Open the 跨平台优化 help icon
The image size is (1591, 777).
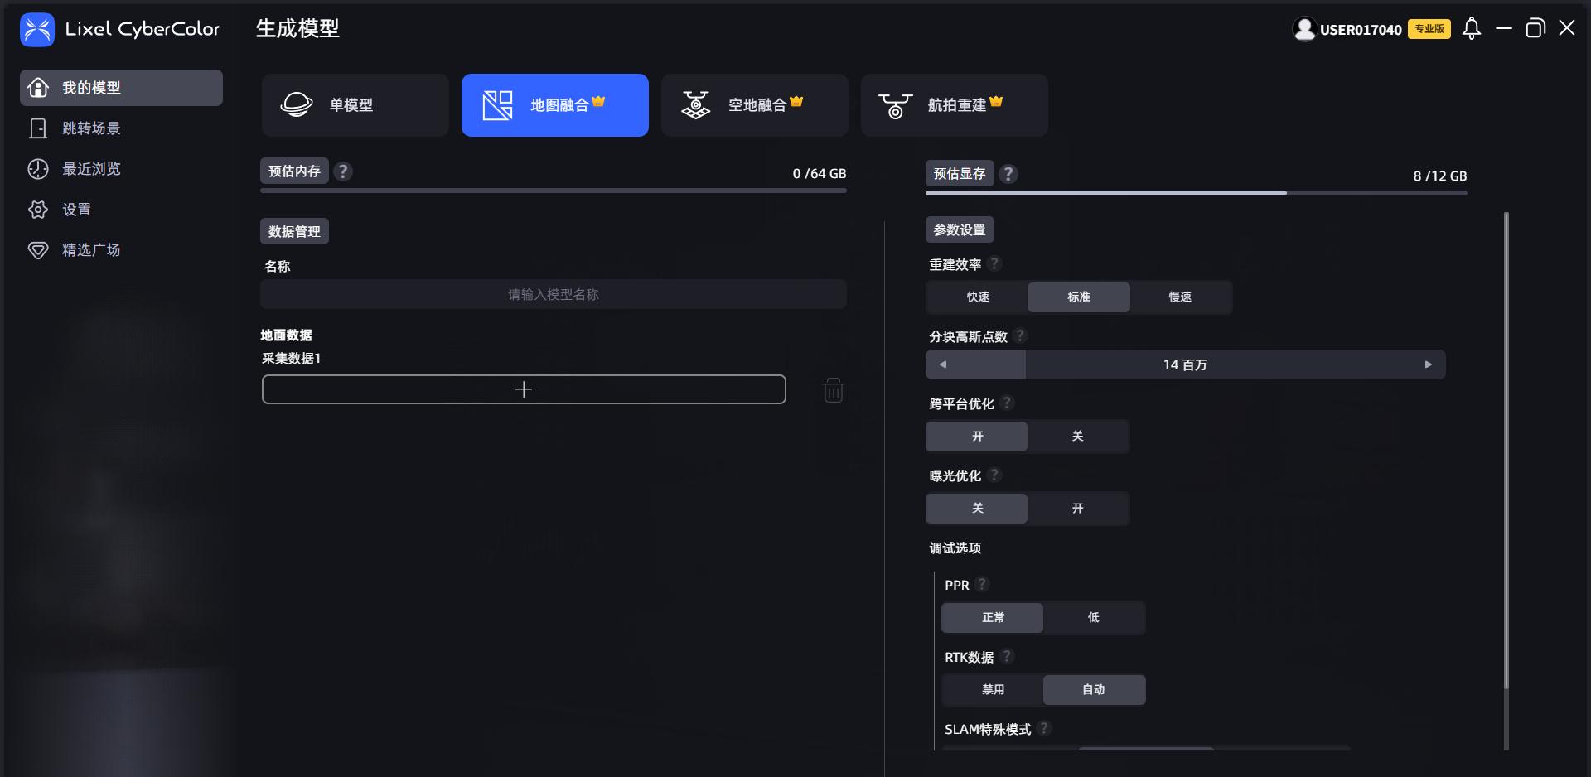tap(1007, 403)
